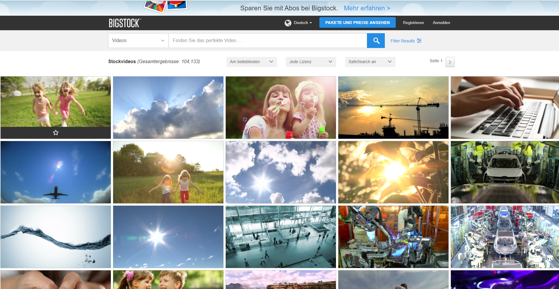This screenshot has height=289, width=559.
Task: Open the running girls on grass video
Action: 56,102
